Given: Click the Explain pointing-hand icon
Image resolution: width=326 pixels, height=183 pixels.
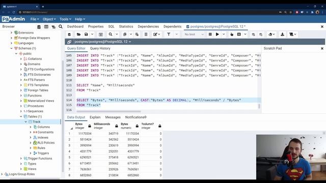Looking at the screenshot, I should click(x=232, y=35).
